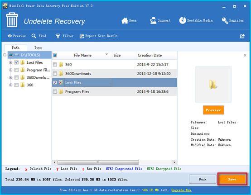251x195 pixels.
Task: Click the D:\(TOOLS) drive icon in the tree
Action: coord(17,55)
